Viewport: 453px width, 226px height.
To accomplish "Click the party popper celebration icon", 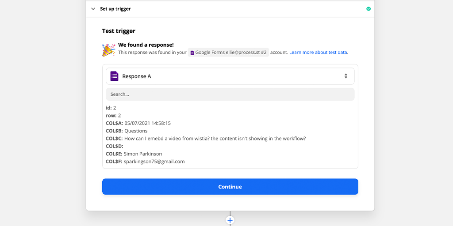I will coord(109,50).
